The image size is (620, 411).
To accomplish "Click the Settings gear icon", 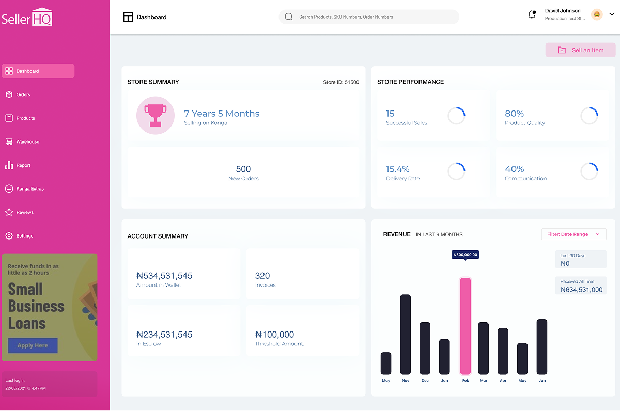I will coord(9,236).
